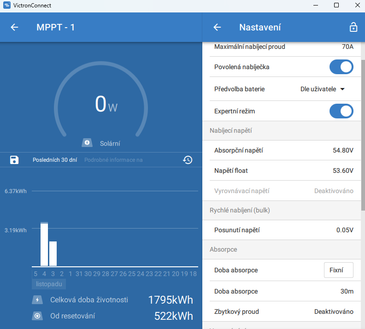Click back arrow next to MPPT - 1
Viewport: 365px width, 329px height.
[14, 27]
